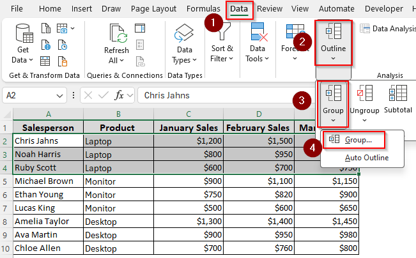Click the Select All corner triangle
416x258 pixels.
[6, 114]
